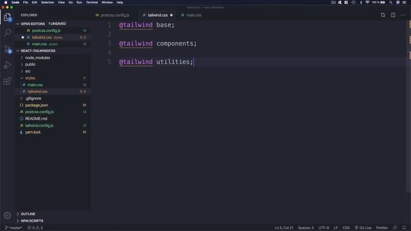Select main.css under Open Editors
The height and width of the screenshot is (231, 411).
[x=53, y=44]
